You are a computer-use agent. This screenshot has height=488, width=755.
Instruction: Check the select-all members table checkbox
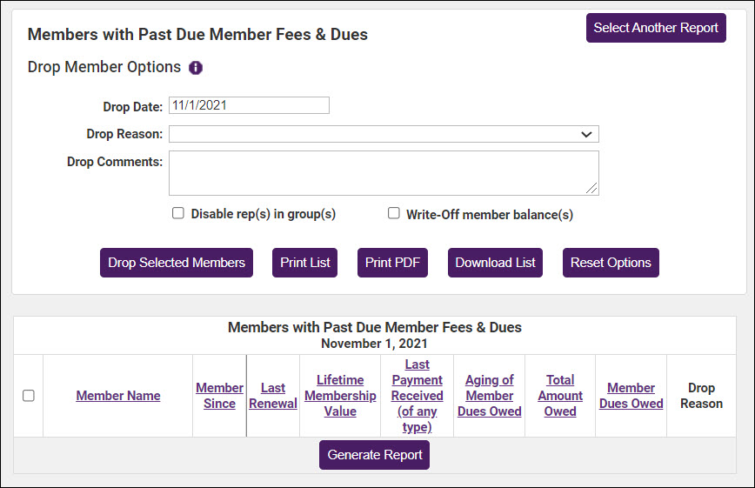coord(29,396)
